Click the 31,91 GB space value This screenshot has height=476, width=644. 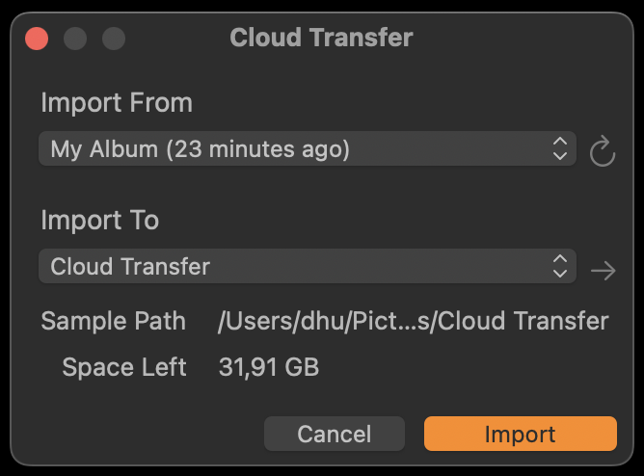tap(269, 367)
